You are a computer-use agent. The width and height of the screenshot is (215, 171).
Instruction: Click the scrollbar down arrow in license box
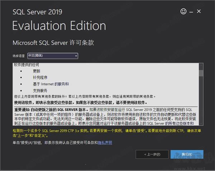point(201,123)
